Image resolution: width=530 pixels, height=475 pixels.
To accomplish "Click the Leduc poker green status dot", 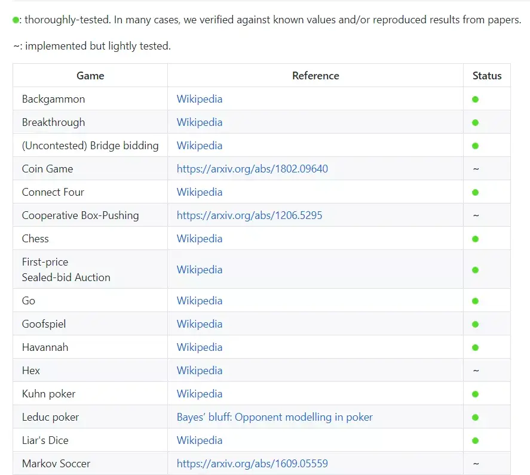I will click(x=476, y=418).
